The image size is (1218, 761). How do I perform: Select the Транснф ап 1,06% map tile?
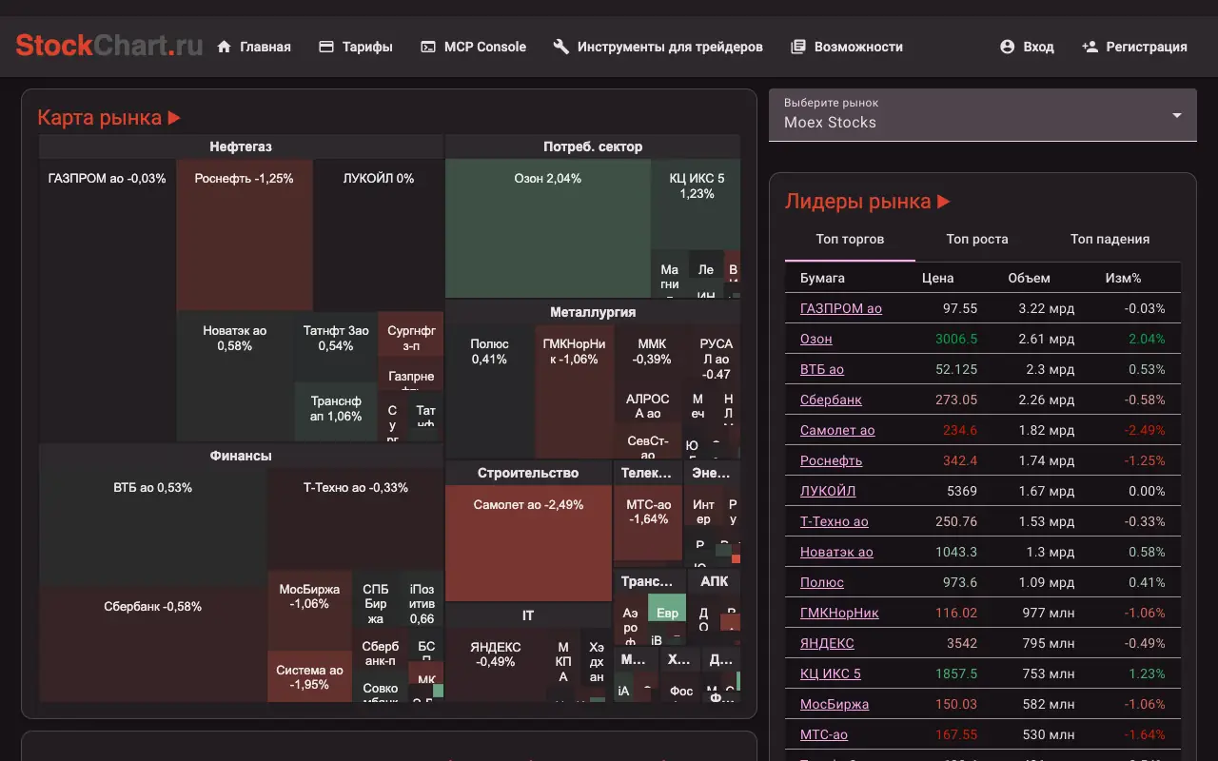tap(336, 412)
